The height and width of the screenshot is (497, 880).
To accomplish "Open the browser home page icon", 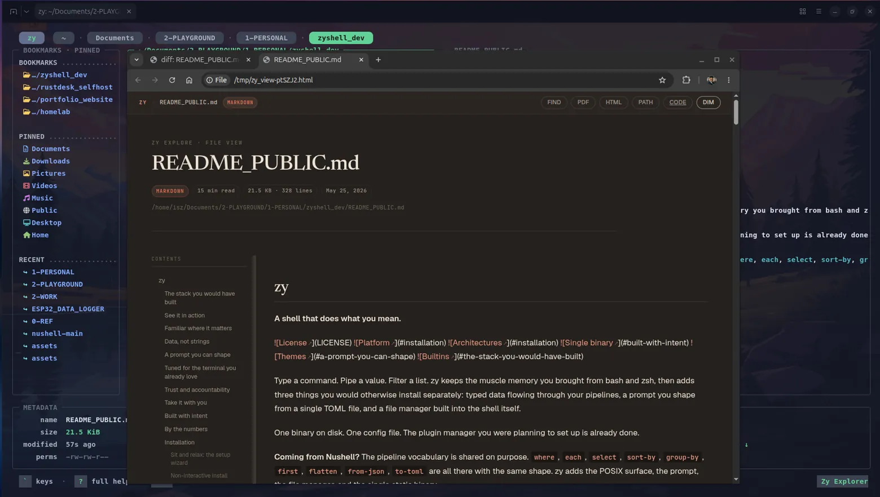I will 189,80.
